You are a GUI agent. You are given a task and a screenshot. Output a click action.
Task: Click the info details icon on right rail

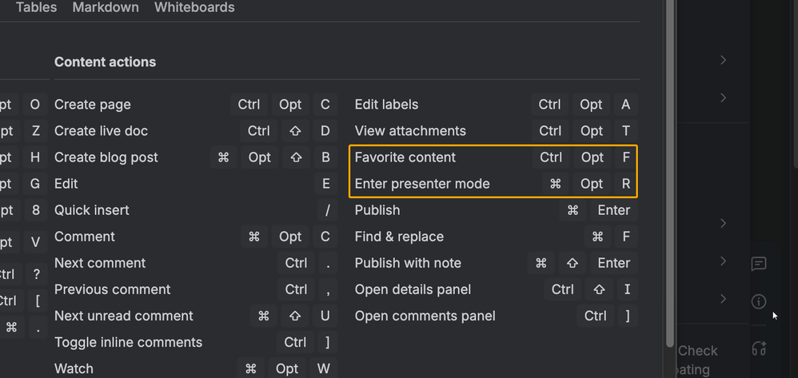pos(759,301)
